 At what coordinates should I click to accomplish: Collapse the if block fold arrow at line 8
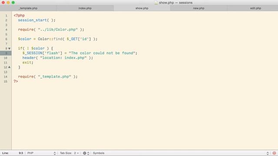tap(10, 49)
